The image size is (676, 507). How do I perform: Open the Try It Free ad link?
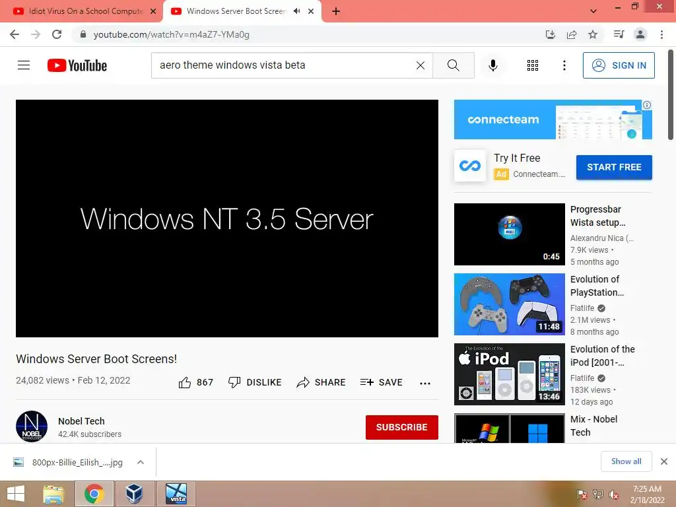tap(517, 158)
